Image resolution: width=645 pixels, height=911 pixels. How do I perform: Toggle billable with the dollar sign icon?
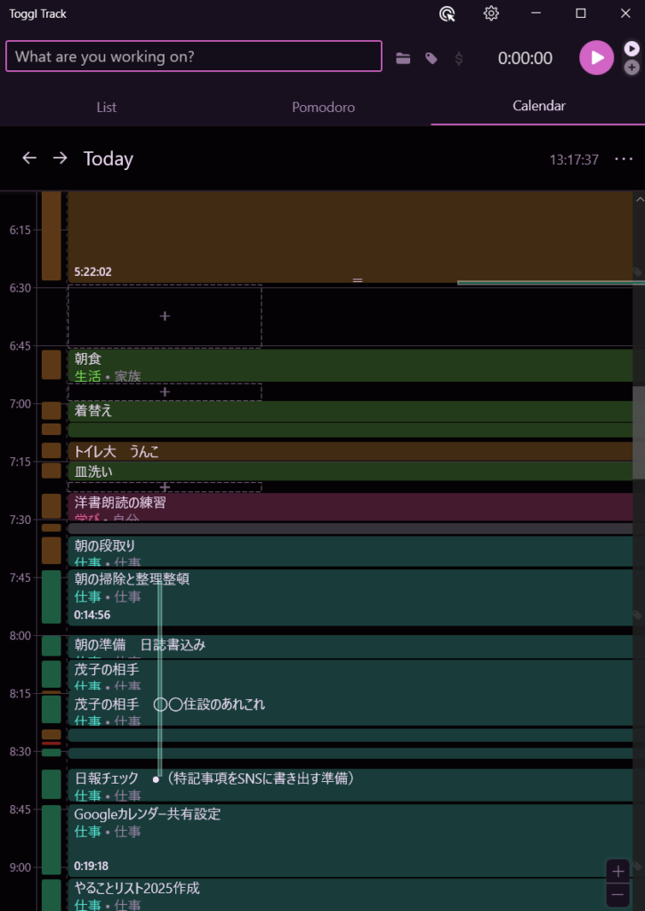tap(459, 59)
